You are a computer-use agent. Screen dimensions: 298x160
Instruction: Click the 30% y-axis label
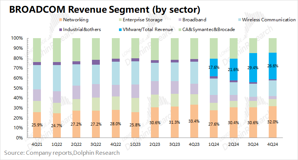tap(18, 108)
